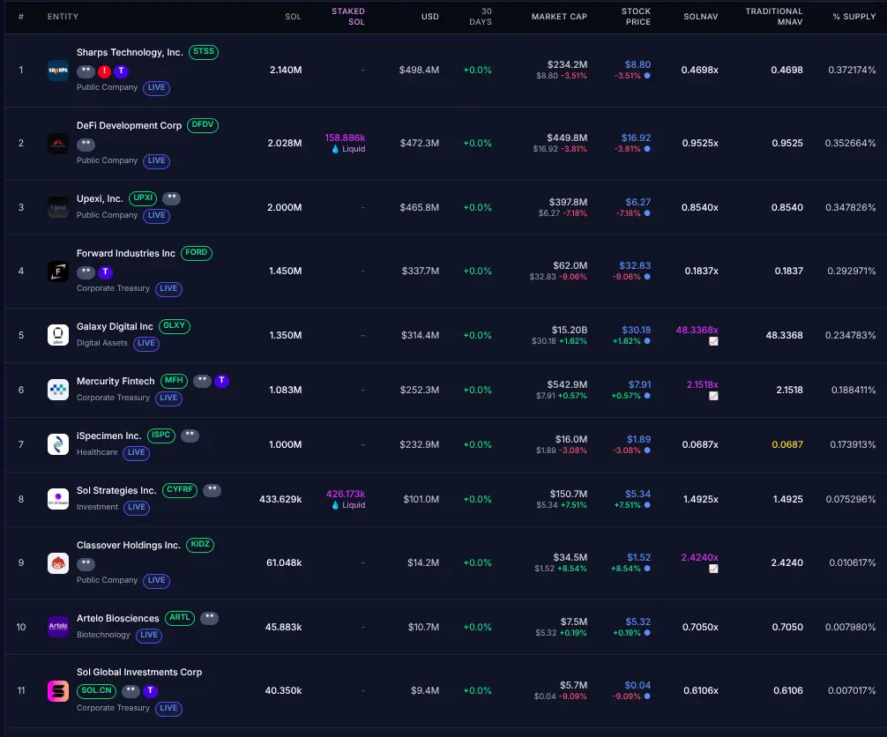Click Sol Global Investments logo icon

(57, 690)
